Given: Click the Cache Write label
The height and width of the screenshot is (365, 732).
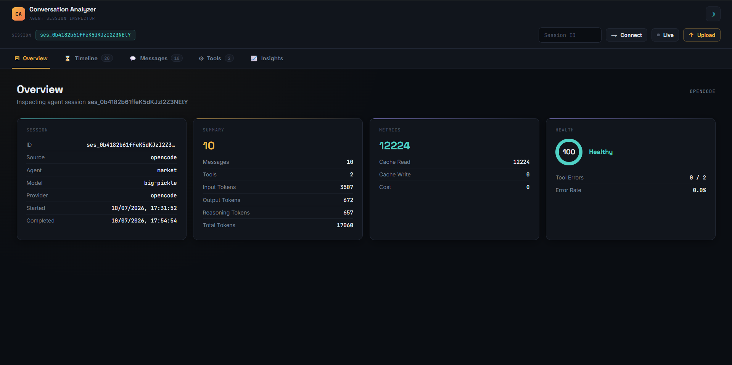Looking at the screenshot, I should click(x=395, y=174).
